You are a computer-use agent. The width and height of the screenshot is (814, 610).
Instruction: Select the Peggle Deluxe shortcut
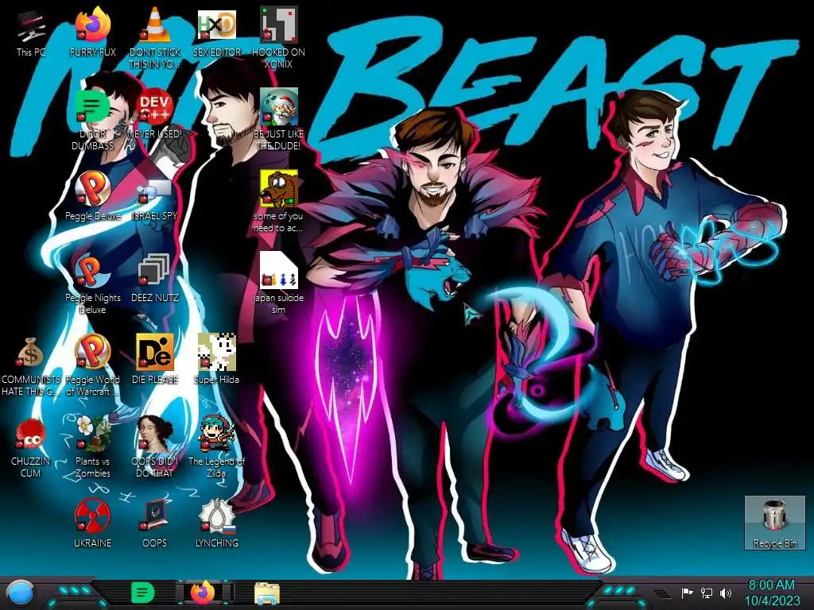click(x=92, y=195)
